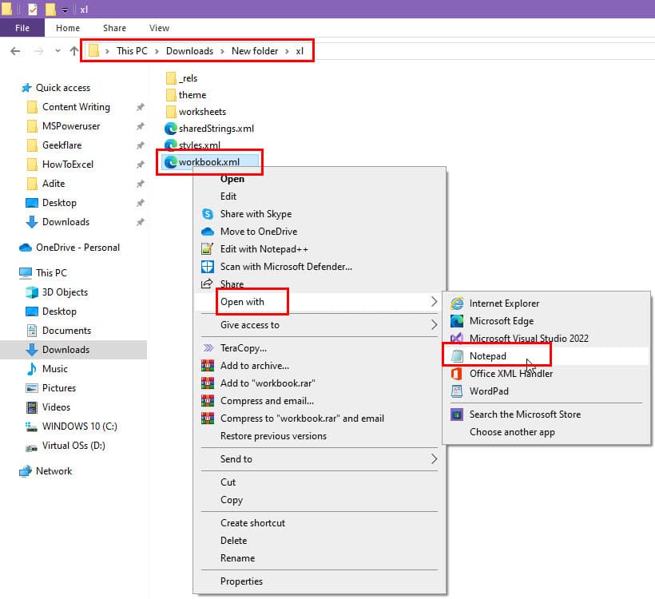Click Share with Skype entry
Screen dimensions: 655x599
click(256, 214)
